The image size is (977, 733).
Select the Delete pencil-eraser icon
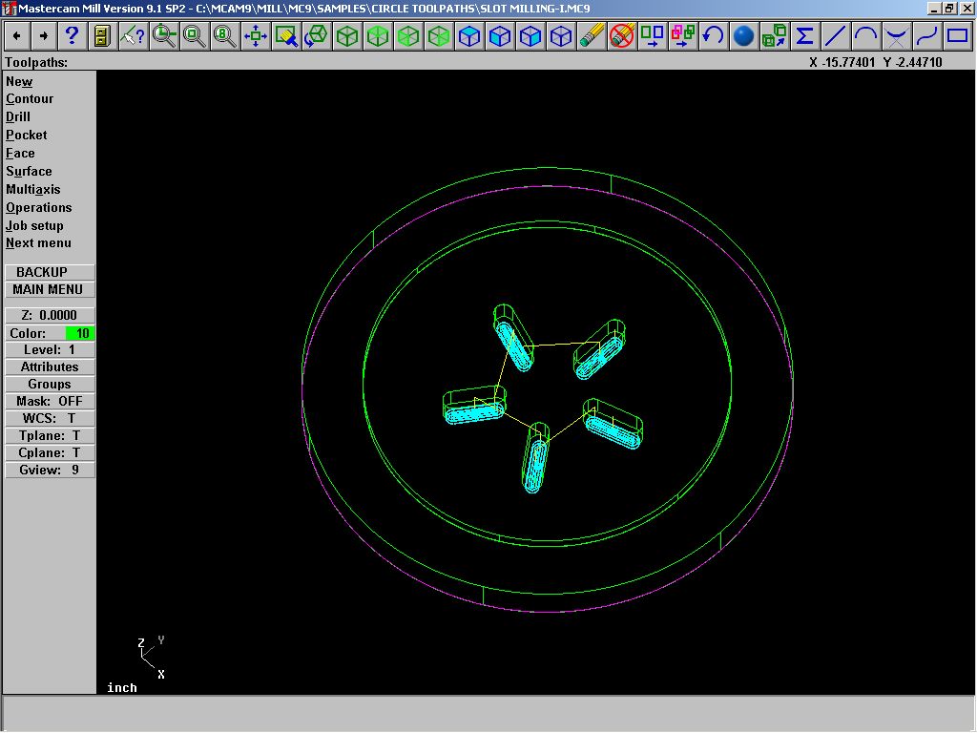coord(592,36)
